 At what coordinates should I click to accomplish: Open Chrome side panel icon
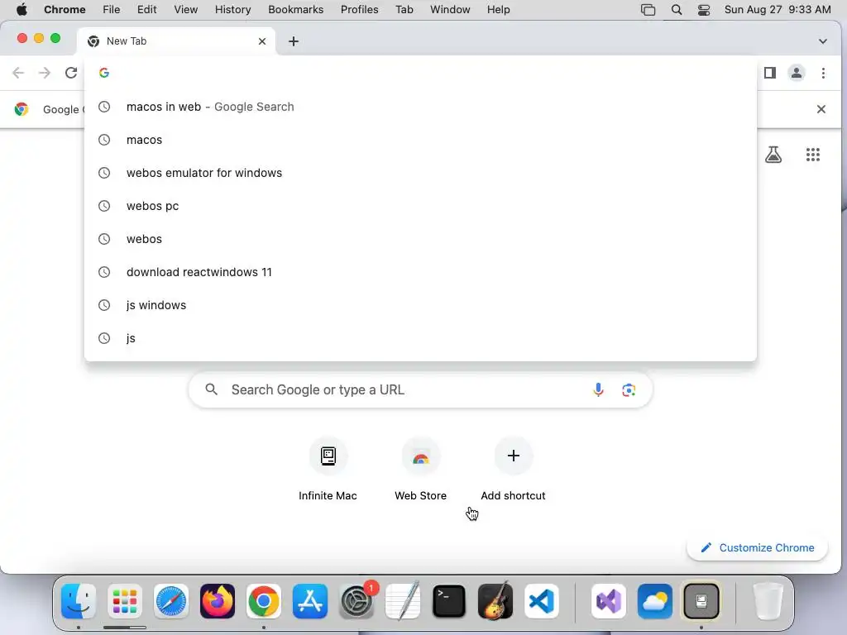[x=770, y=73]
